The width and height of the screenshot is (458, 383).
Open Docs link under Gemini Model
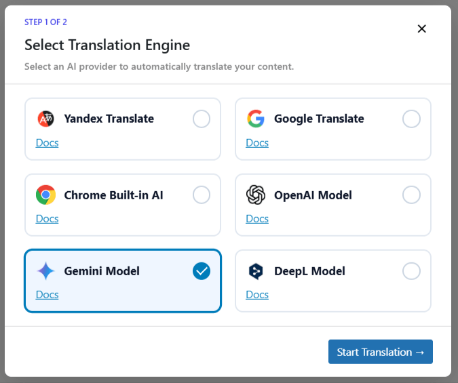(47, 295)
